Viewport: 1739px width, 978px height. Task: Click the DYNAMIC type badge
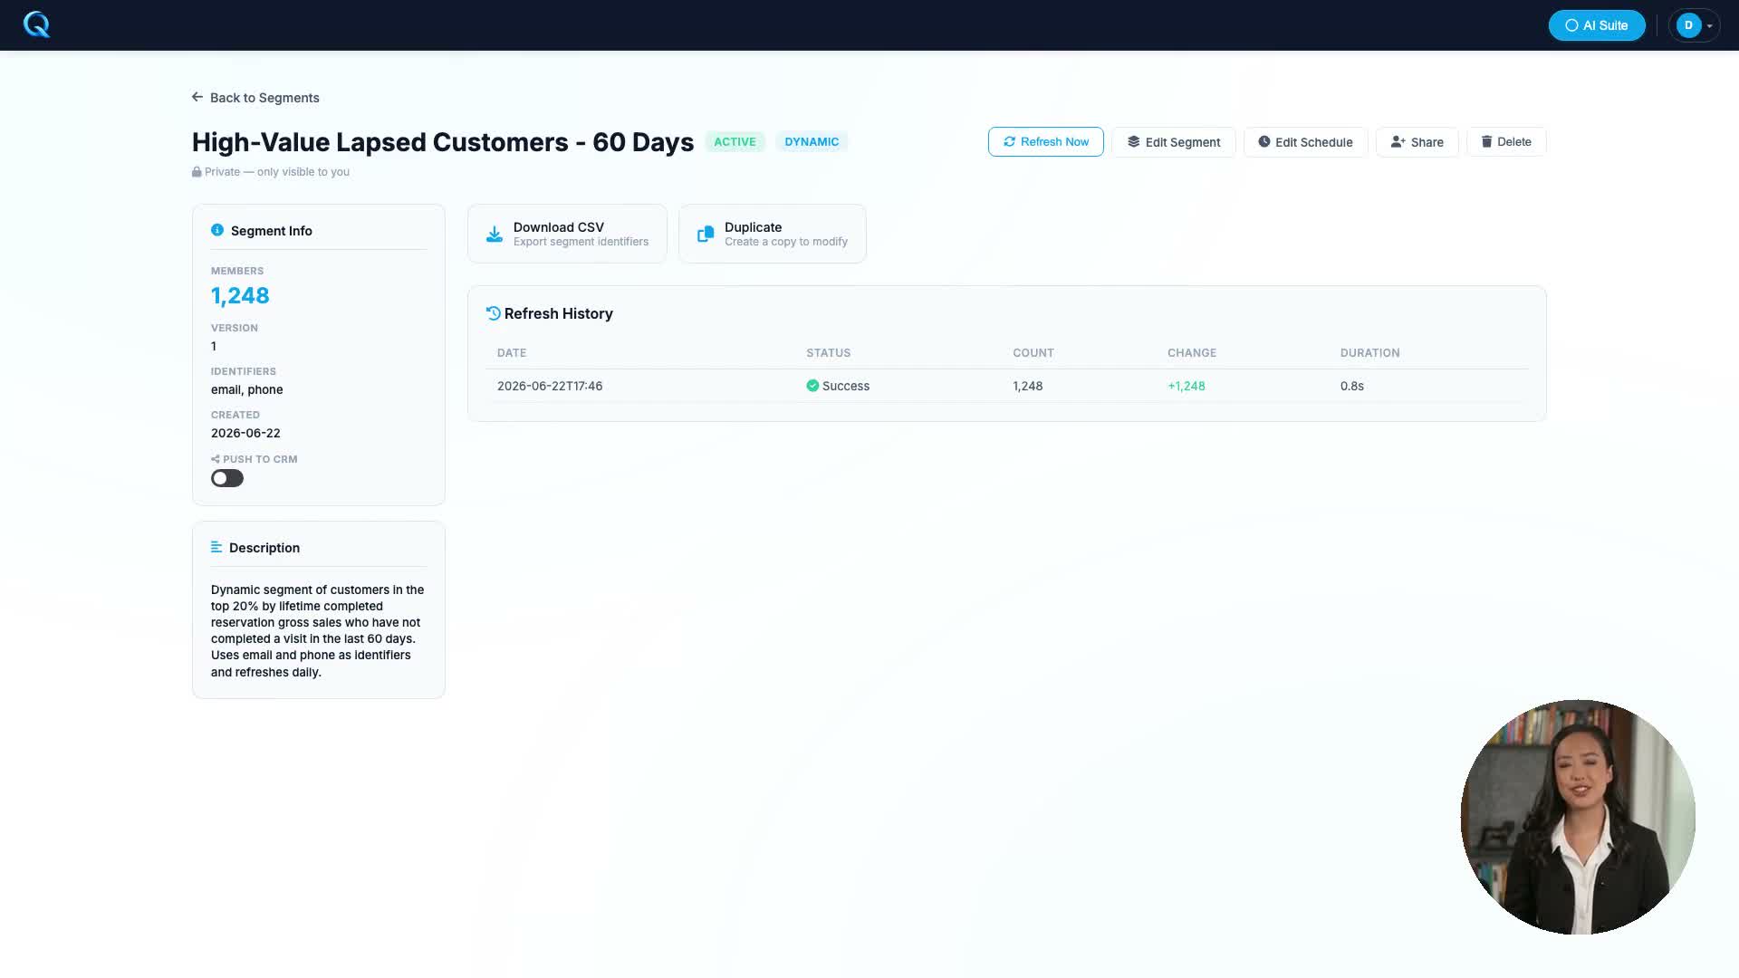pos(812,142)
